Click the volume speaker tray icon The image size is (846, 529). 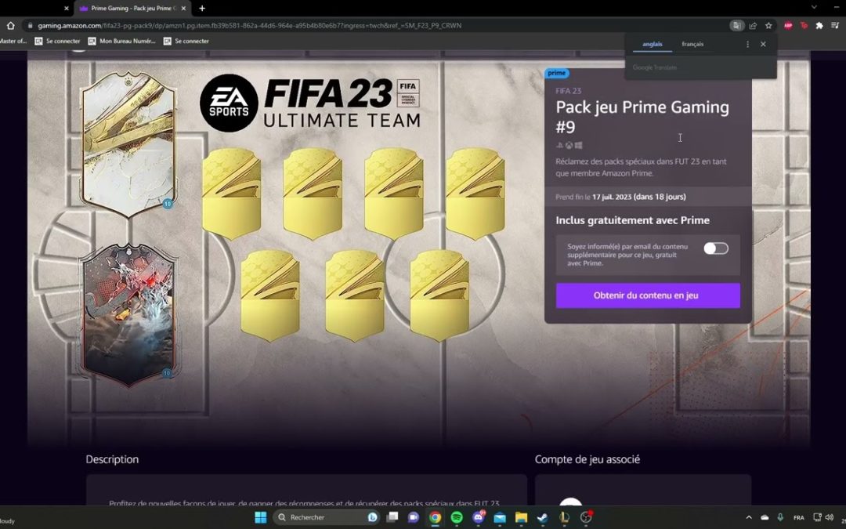(x=830, y=517)
